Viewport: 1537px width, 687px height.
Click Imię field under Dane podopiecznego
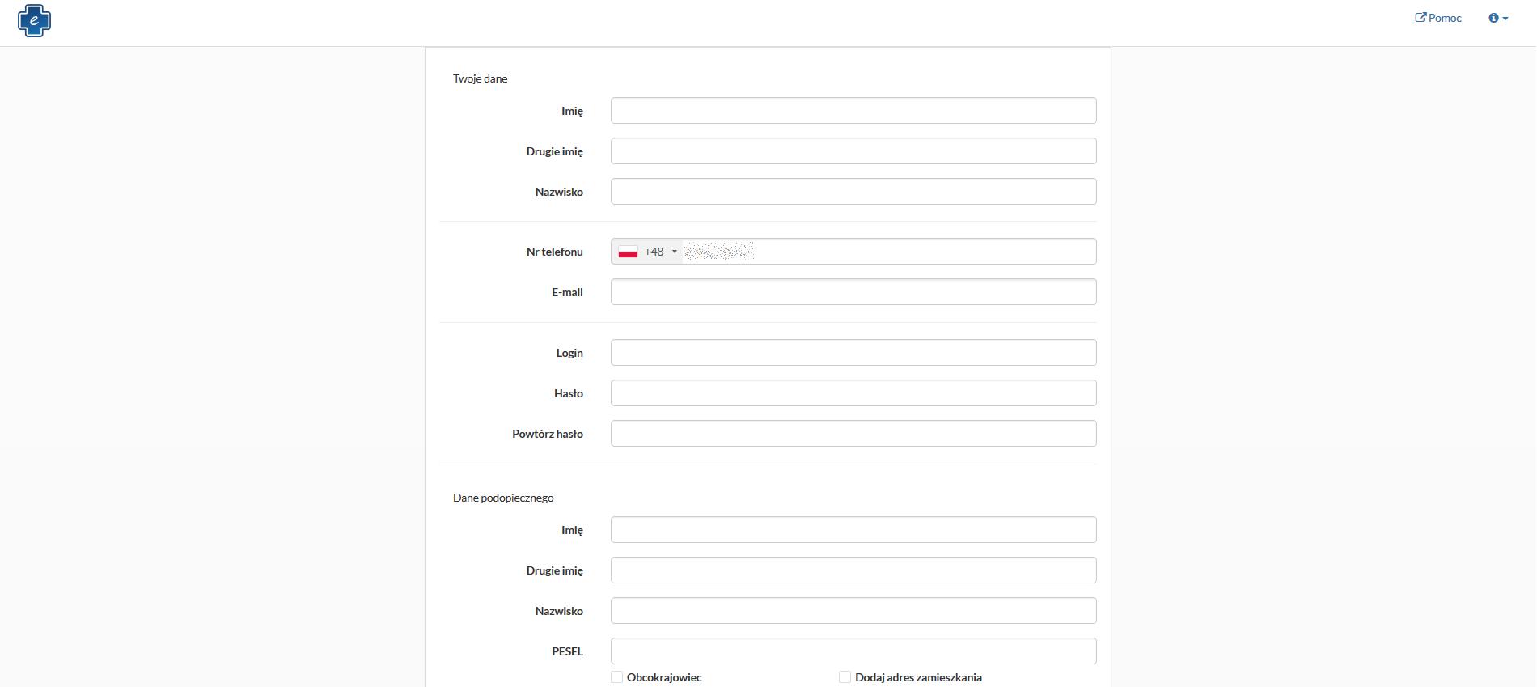[x=853, y=530]
